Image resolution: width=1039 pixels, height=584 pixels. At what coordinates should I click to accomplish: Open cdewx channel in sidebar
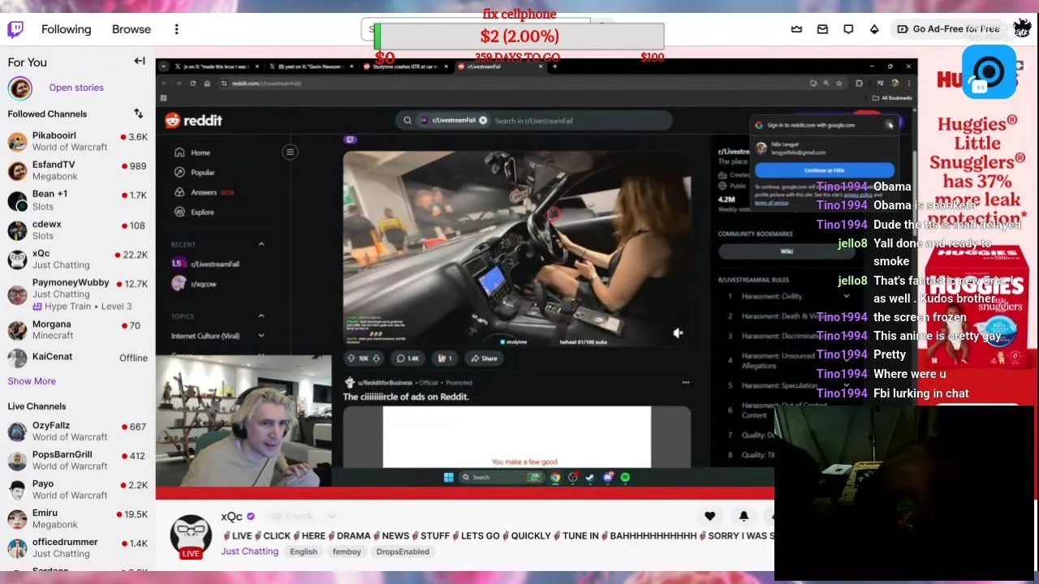(77, 230)
